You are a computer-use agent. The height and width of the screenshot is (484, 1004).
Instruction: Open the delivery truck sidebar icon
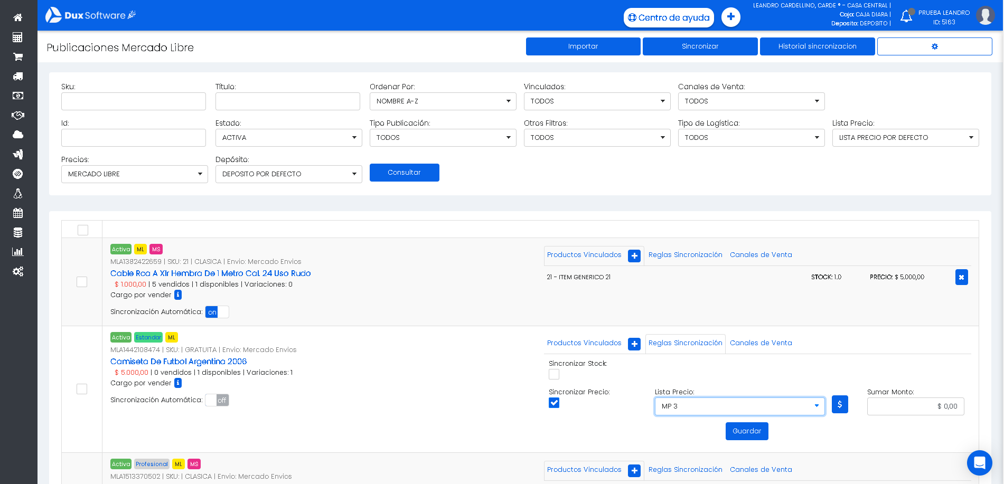coord(18,76)
